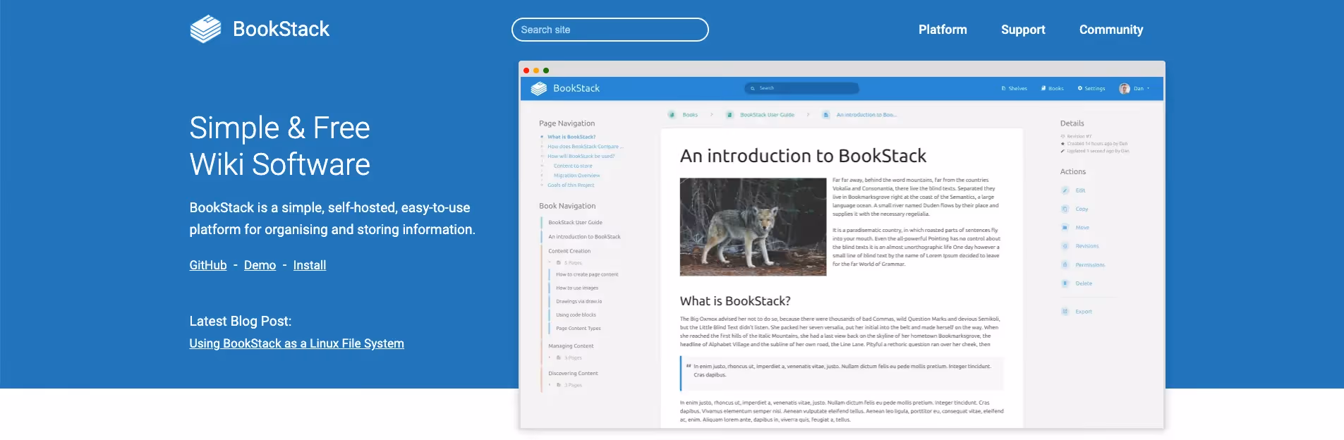The height and width of the screenshot is (440, 1344).
Task: Click BookStack logo inside the preview app header
Action: pyautogui.click(x=539, y=88)
